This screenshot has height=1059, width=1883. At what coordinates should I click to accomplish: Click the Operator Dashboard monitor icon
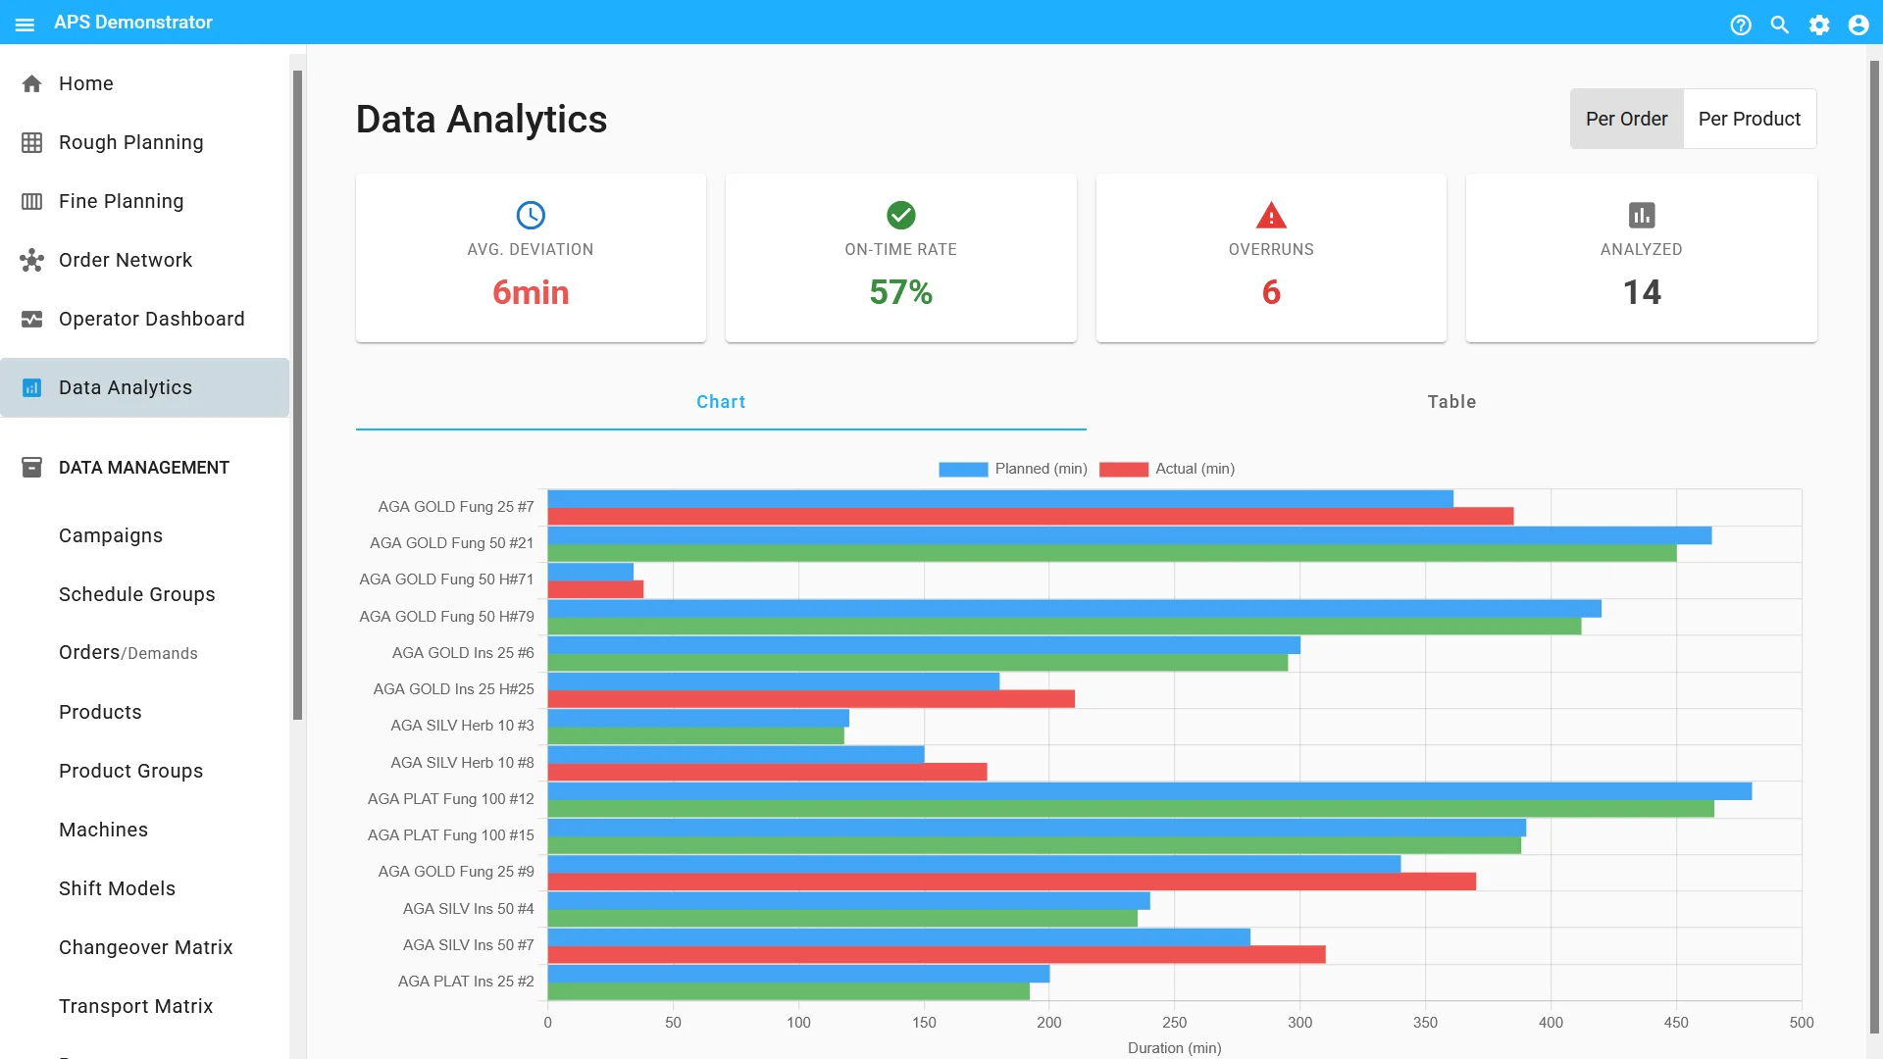tap(31, 319)
